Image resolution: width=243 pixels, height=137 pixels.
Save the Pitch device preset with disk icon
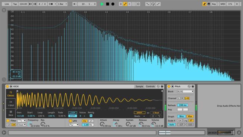193,87
